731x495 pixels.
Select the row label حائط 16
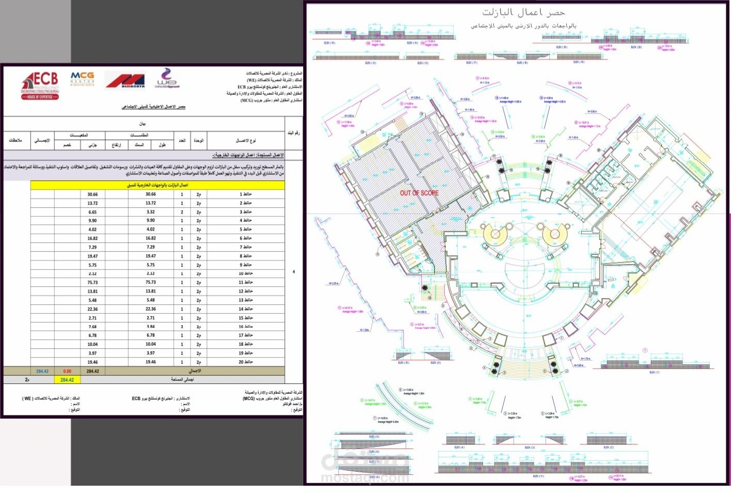(245, 327)
